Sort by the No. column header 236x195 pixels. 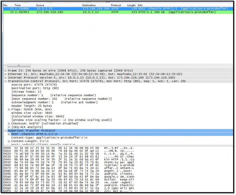pyautogui.click(x=6, y=5)
